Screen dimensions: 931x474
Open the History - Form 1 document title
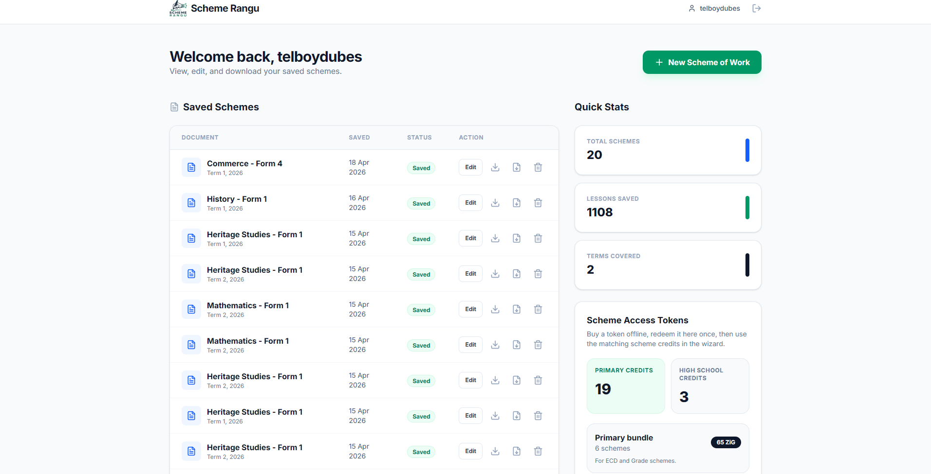coord(237,199)
